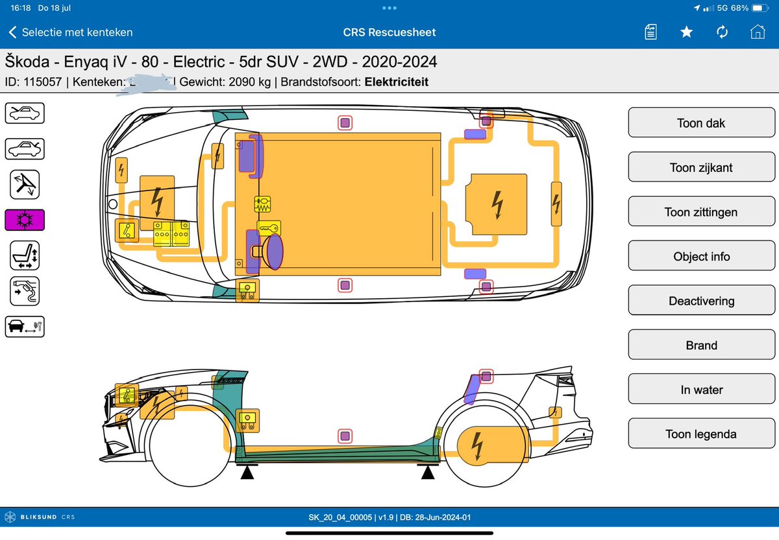Toggle the steering column adjustment icon

25,185
